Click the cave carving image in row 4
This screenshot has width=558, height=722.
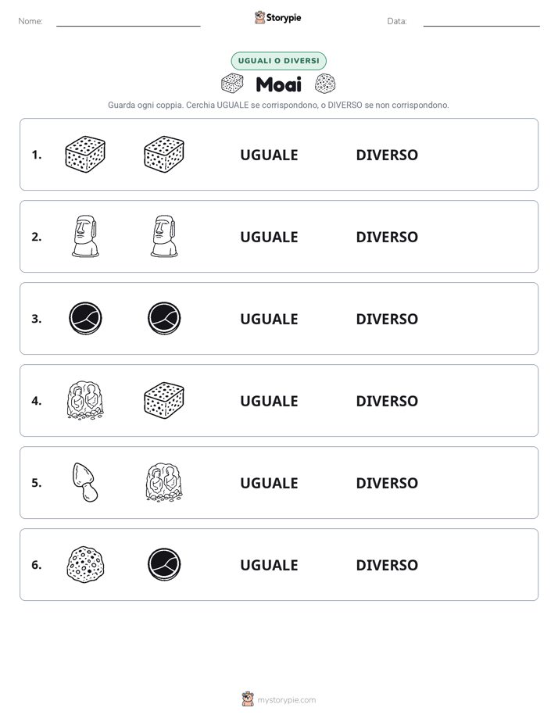[x=85, y=400]
